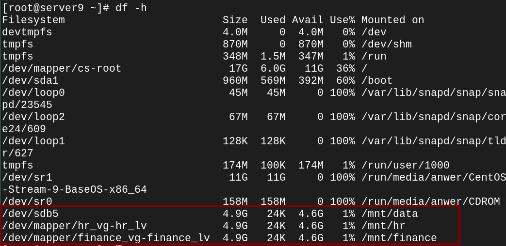
Task: Click the '/dev/loop0' filesystem name
Action: point(33,92)
